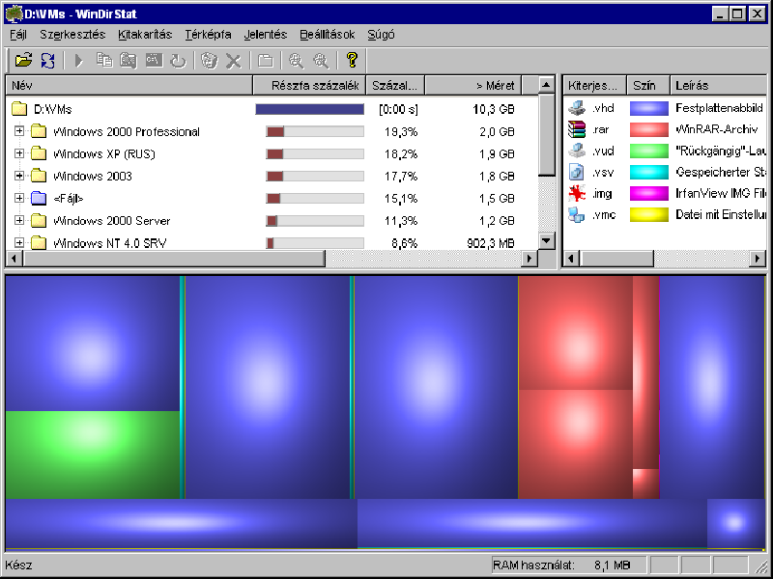Select the Windows XP (RUS) row text
Image resolution: width=773 pixels, height=579 pixels.
[104, 154]
